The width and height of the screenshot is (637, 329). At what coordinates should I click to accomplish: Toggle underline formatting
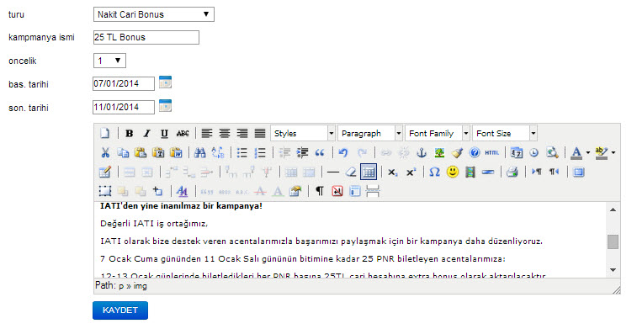(164, 133)
